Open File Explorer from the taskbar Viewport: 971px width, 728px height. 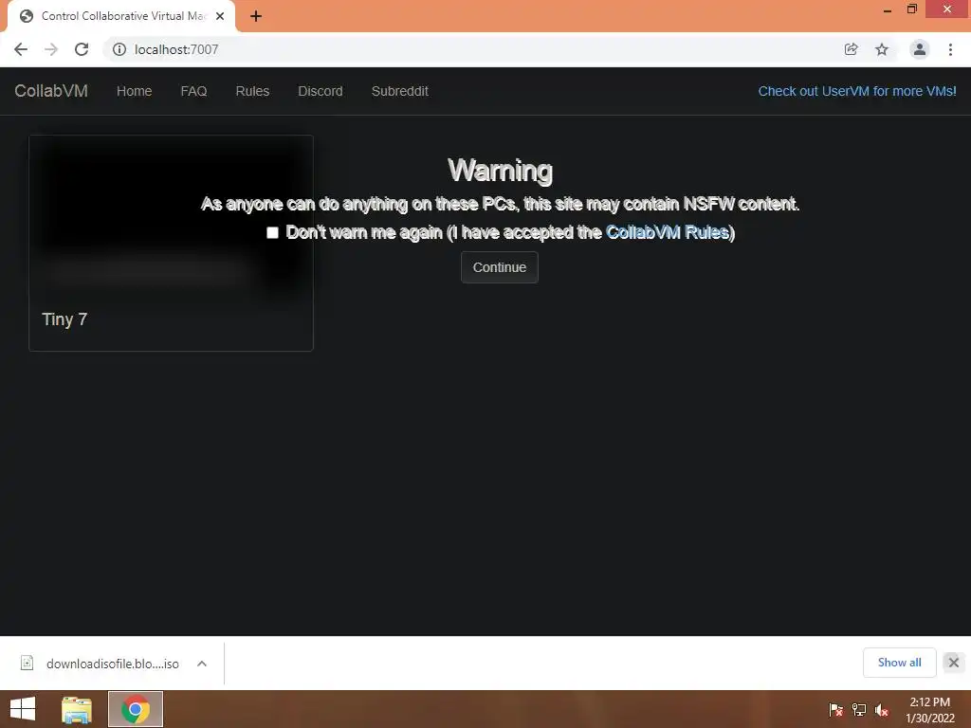click(77, 709)
